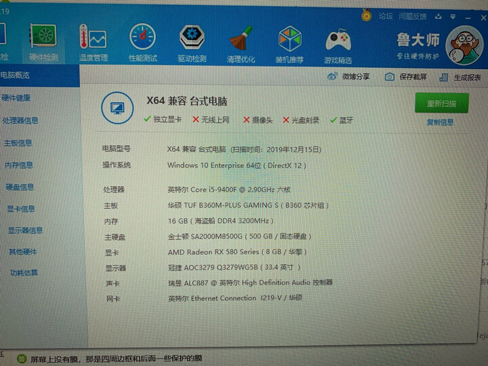488x366 pixels.
Task: Click the computer monitor circle icon
Action: pos(117,108)
